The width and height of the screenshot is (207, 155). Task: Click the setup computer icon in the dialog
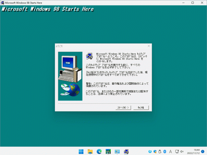click(89, 56)
